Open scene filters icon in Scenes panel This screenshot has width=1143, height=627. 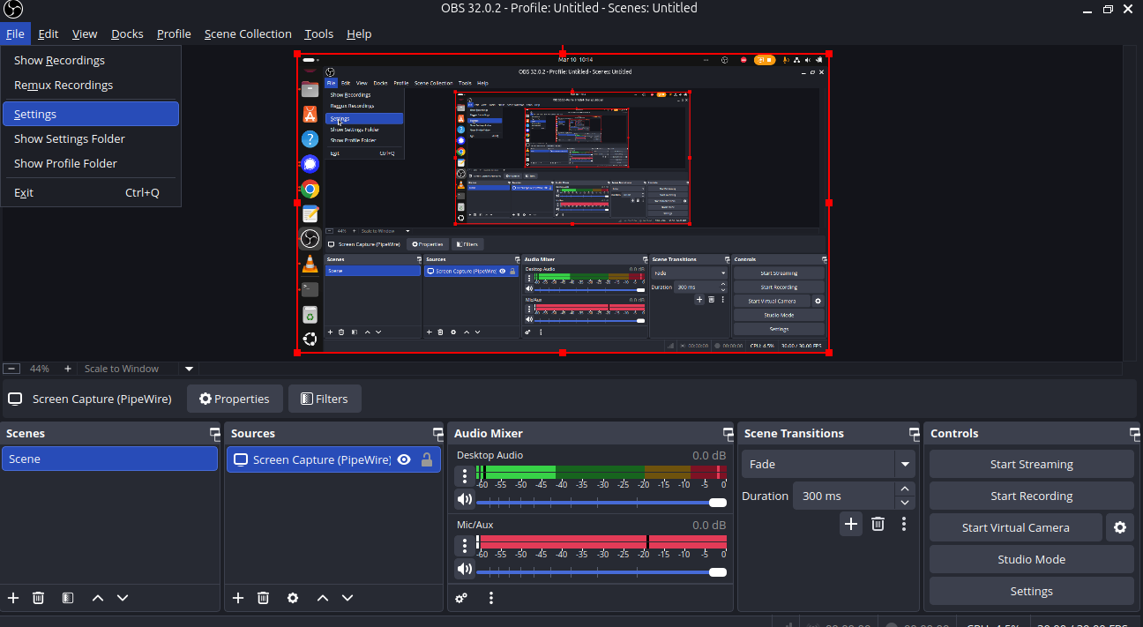point(68,598)
